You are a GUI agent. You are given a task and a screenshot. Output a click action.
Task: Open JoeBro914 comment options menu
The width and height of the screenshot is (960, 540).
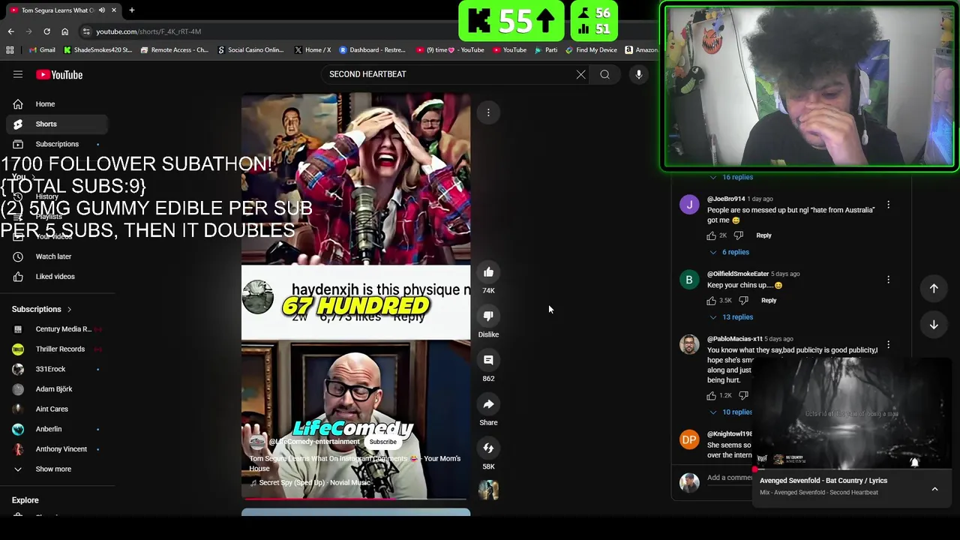[889, 205]
